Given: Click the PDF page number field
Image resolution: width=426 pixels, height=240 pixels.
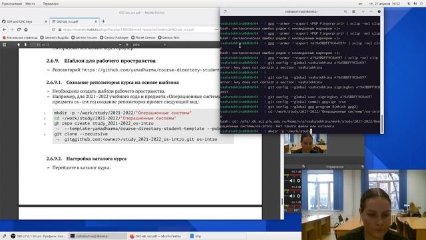Looking at the screenshot, I should [x=35, y=45].
